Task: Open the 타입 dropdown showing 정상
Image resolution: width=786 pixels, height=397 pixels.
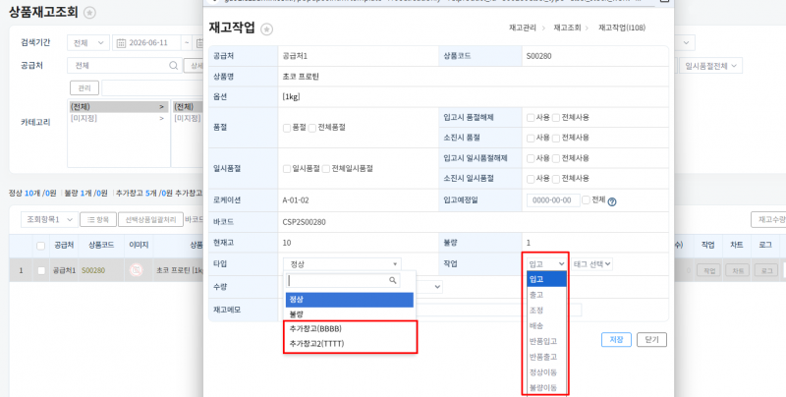Action: [x=342, y=263]
